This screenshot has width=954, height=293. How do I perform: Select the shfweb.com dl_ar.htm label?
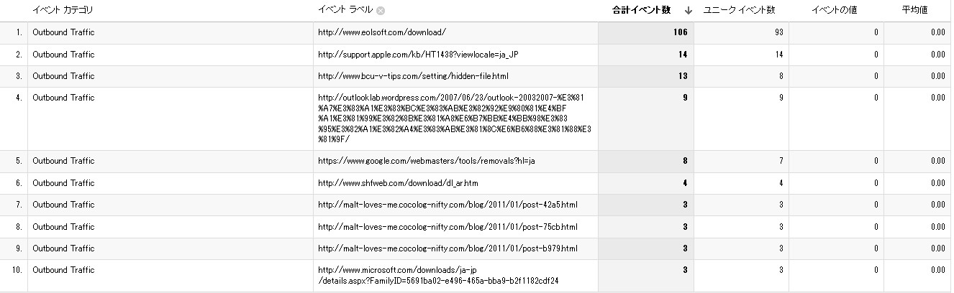pyautogui.click(x=398, y=183)
